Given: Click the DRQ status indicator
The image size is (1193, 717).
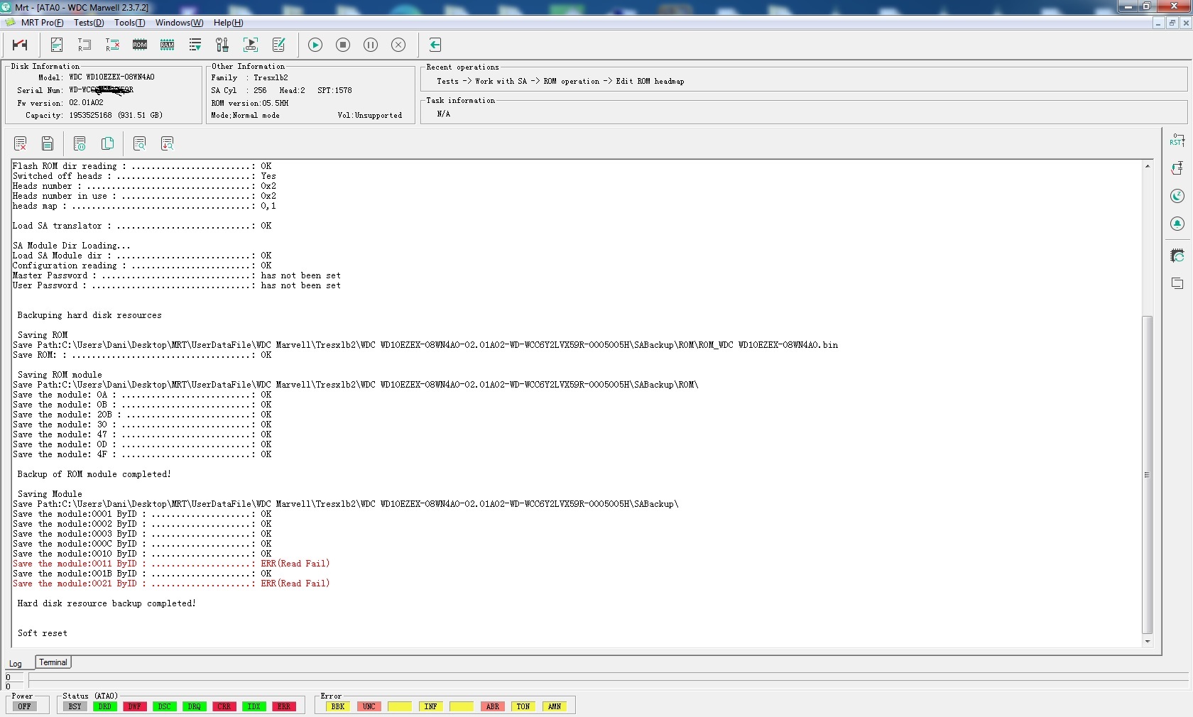Looking at the screenshot, I should click(194, 706).
